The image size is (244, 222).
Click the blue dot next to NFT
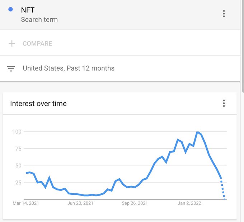click(10, 9)
